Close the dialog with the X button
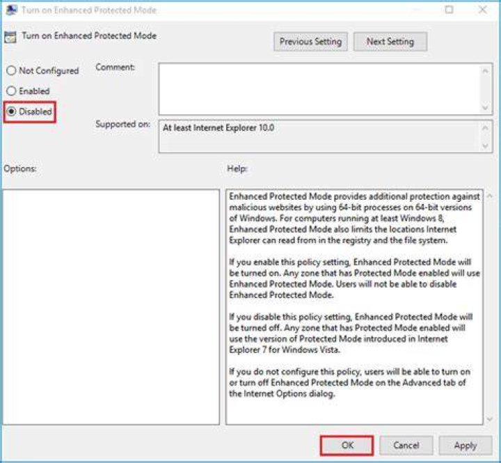Viewport: 501px width, 463px height. (482, 10)
